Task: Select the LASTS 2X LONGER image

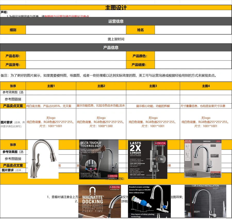Action: pyautogui.click(x=147, y=160)
